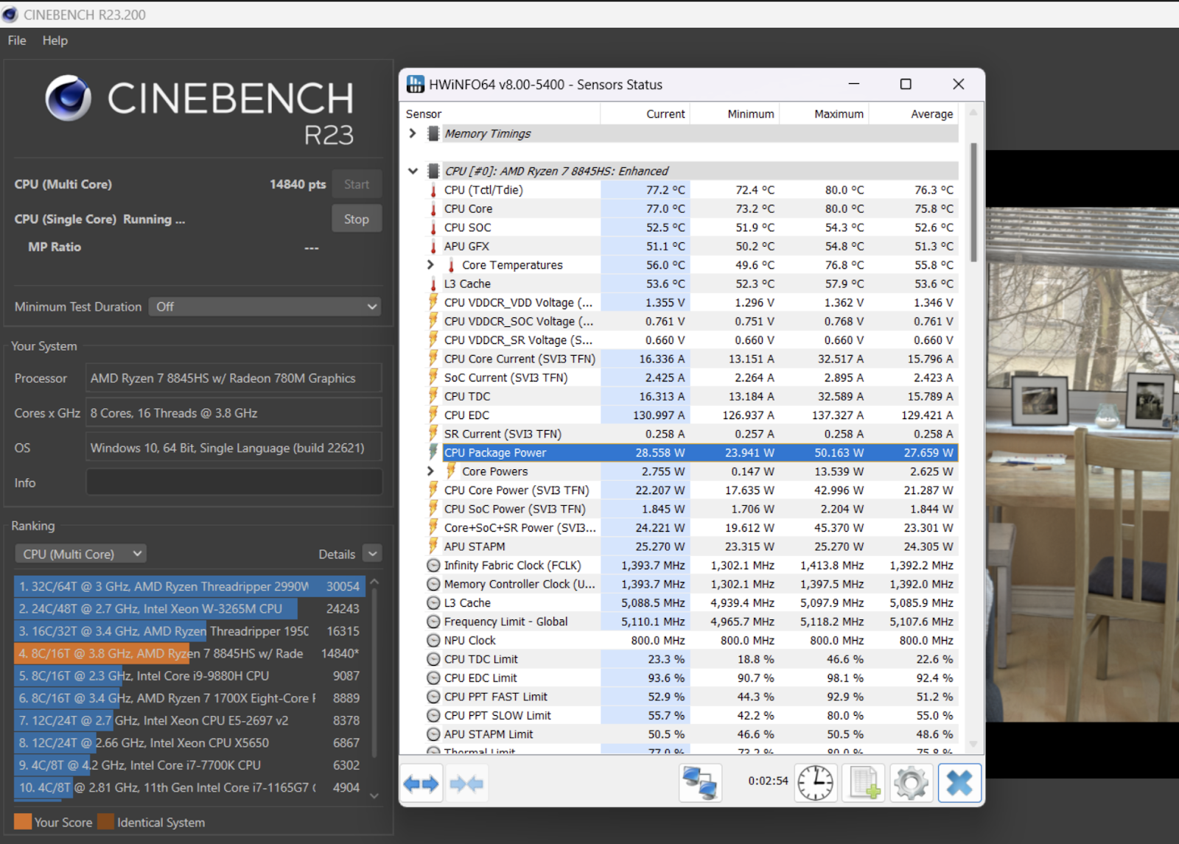Click the lightning icon beside CPU EDC

pyautogui.click(x=433, y=415)
